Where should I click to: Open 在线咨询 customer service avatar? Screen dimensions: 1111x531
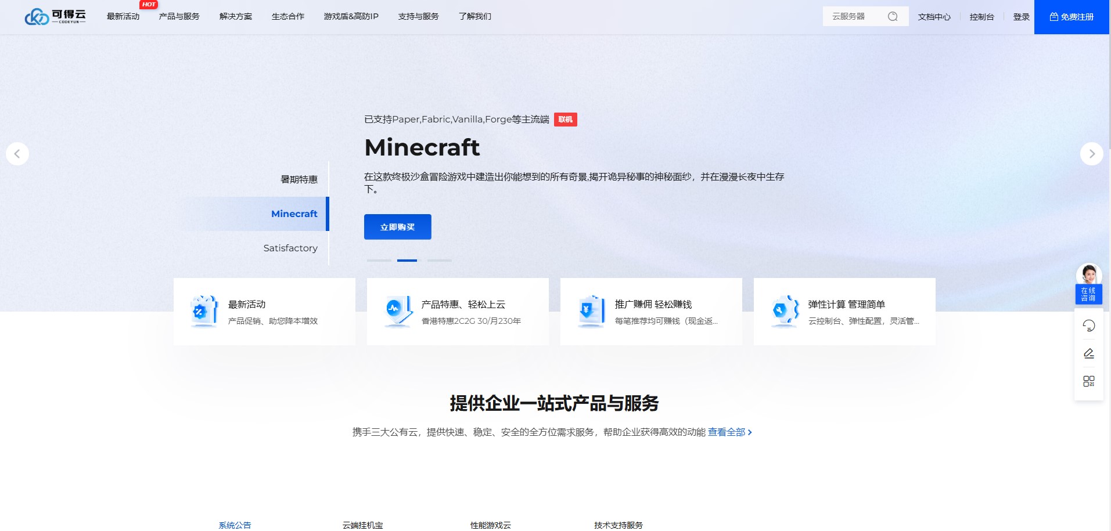click(1089, 274)
